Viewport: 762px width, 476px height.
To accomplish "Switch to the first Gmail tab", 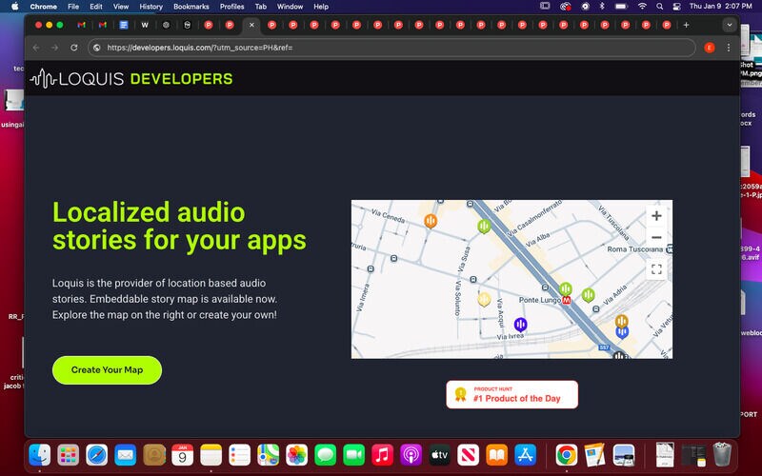I will 81,25.
